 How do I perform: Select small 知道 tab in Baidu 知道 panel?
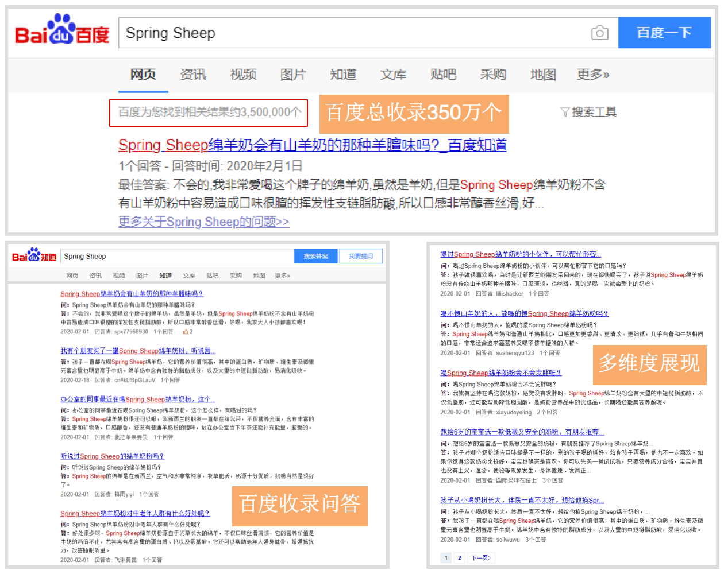(x=165, y=276)
